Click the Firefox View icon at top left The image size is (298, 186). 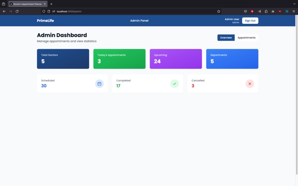click(3, 4)
